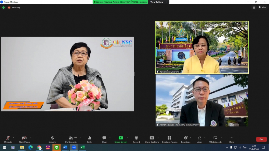Open Excel from the Windows taskbar
This screenshot has width=269, height=151.
coord(83,148)
